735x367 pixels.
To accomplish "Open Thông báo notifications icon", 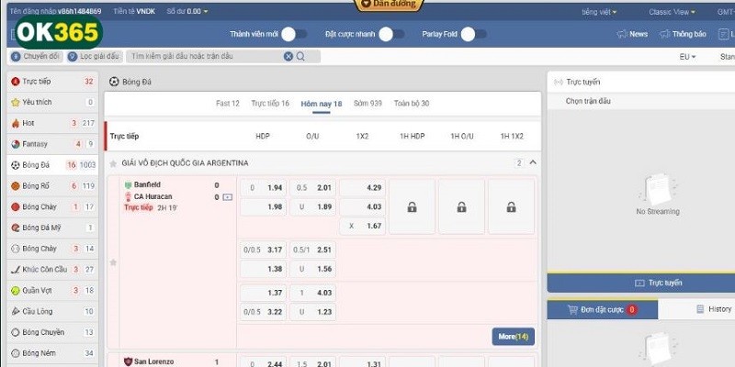I will 664,34.
